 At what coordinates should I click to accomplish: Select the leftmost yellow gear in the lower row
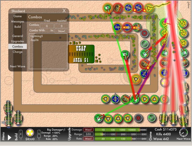tap(106, 99)
